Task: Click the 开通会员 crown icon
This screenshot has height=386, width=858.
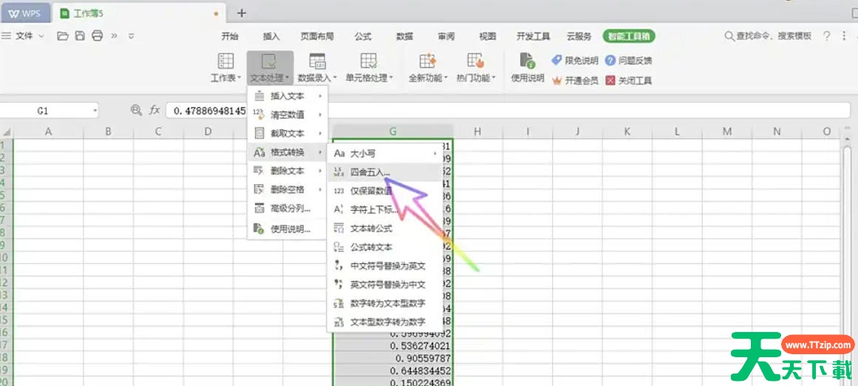Action: (557, 81)
